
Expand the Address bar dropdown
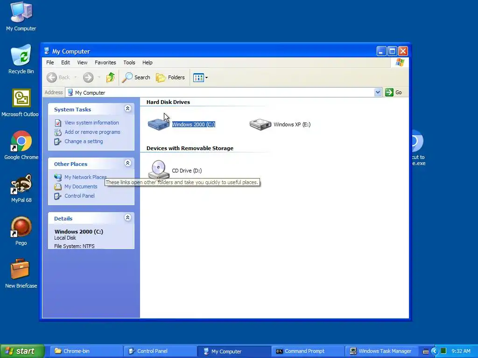click(378, 92)
